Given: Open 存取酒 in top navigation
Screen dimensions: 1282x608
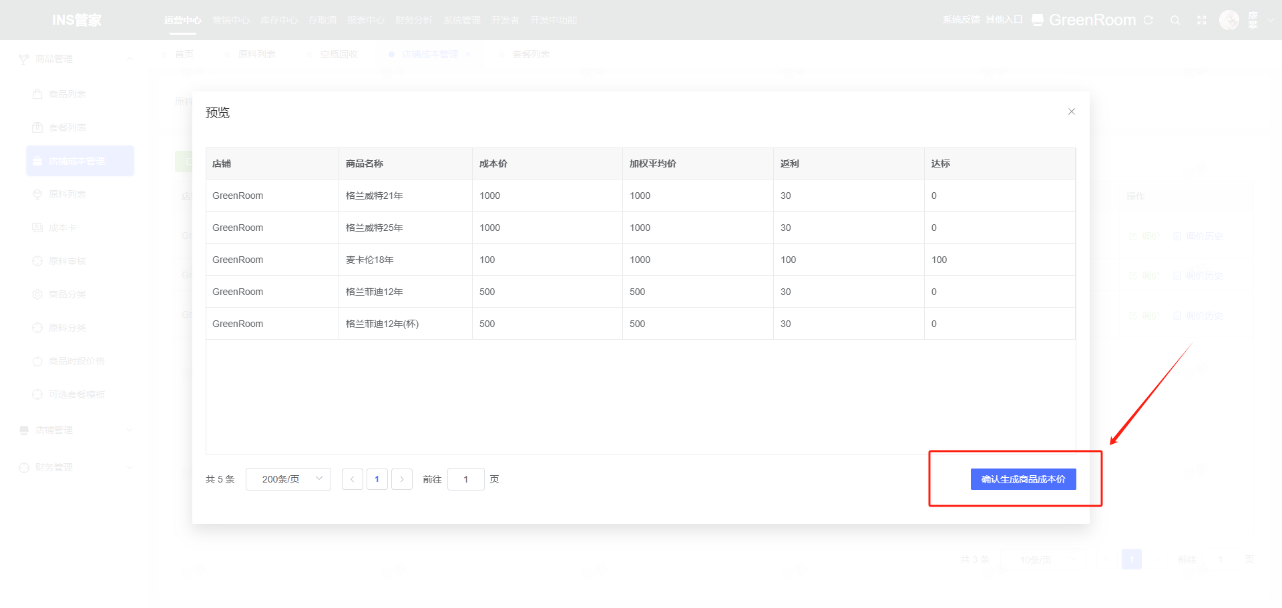Looking at the screenshot, I should tap(323, 20).
